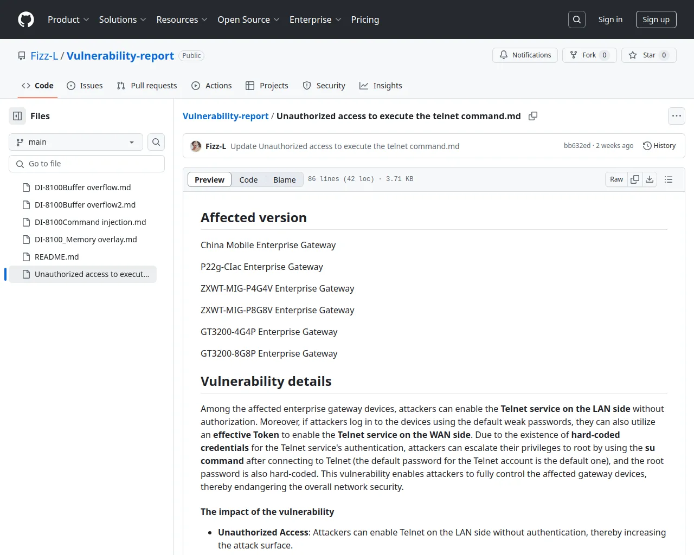Click the Affected version heading

[x=254, y=218]
